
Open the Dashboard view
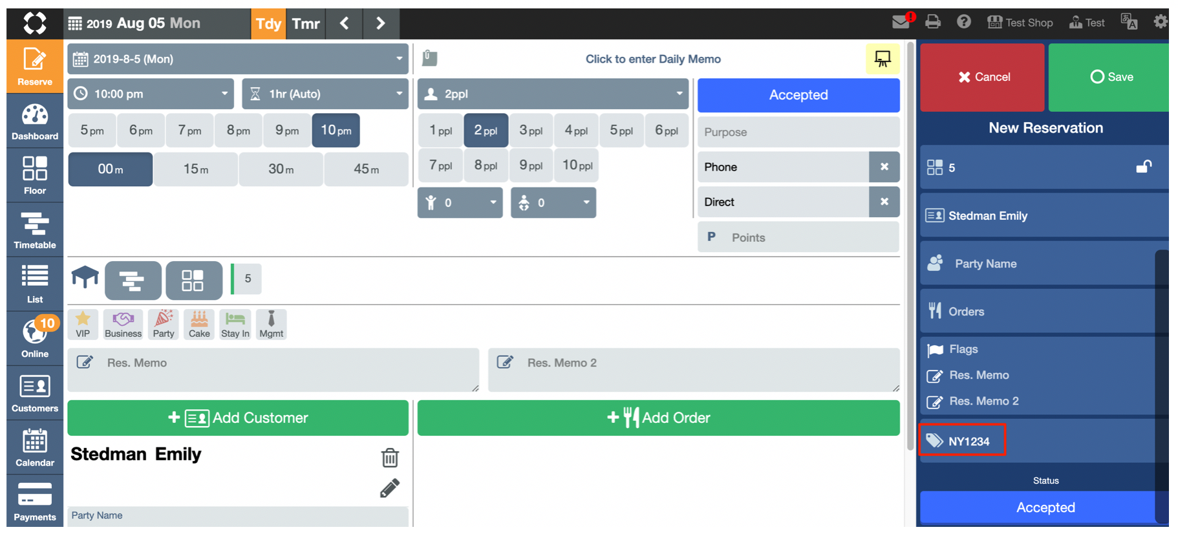click(x=35, y=122)
